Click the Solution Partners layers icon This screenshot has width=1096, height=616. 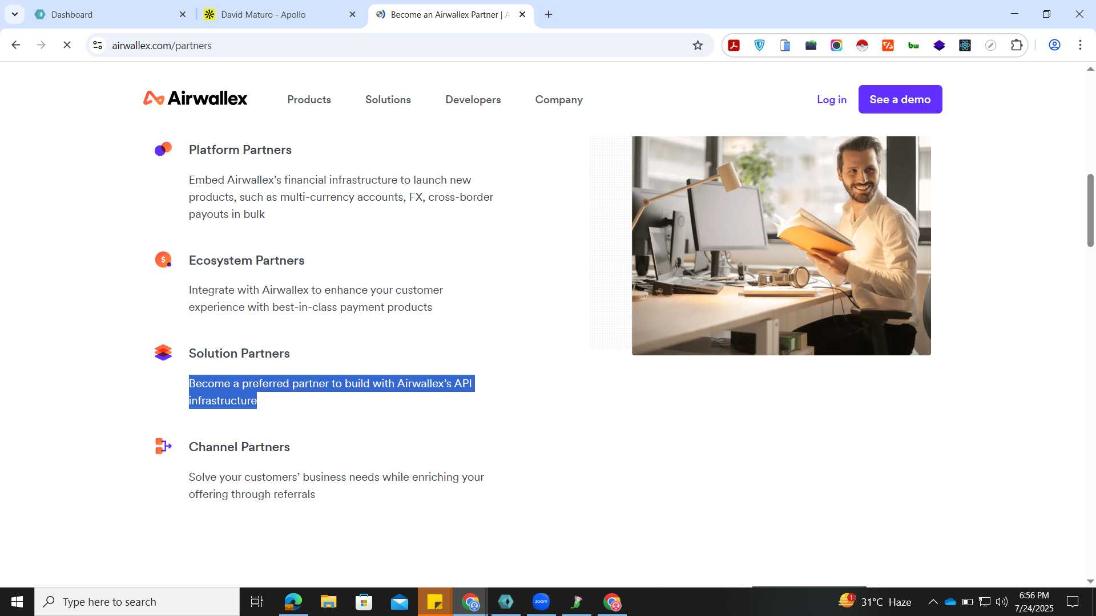163,352
